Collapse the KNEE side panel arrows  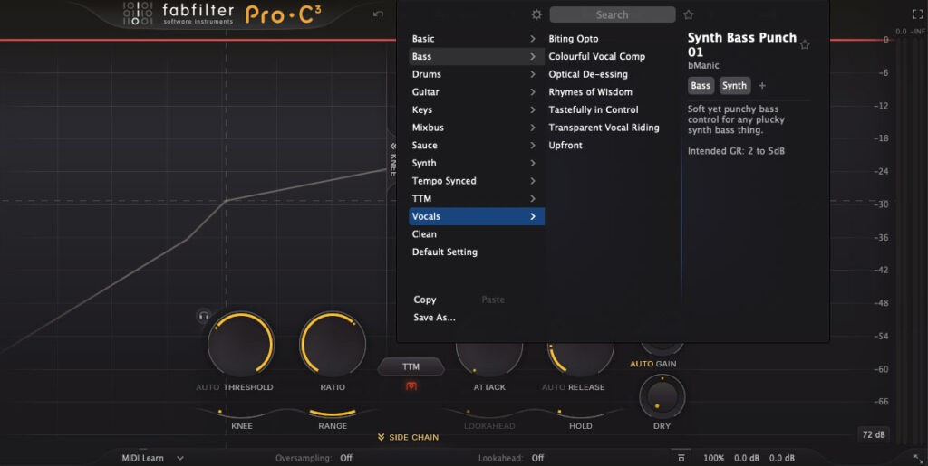[x=392, y=146]
